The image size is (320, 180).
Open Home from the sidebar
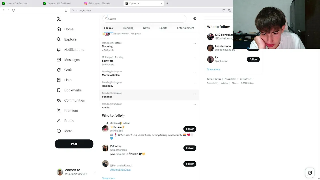coord(65,29)
